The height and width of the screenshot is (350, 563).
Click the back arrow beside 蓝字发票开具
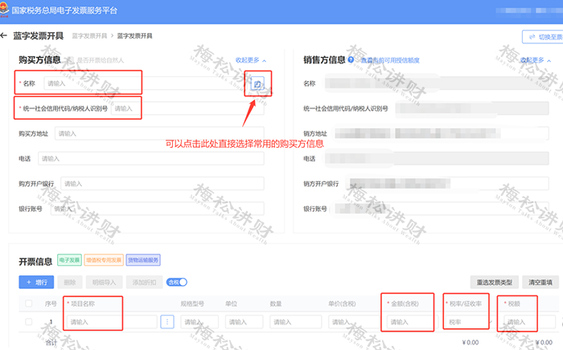click(x=3, y=35)
